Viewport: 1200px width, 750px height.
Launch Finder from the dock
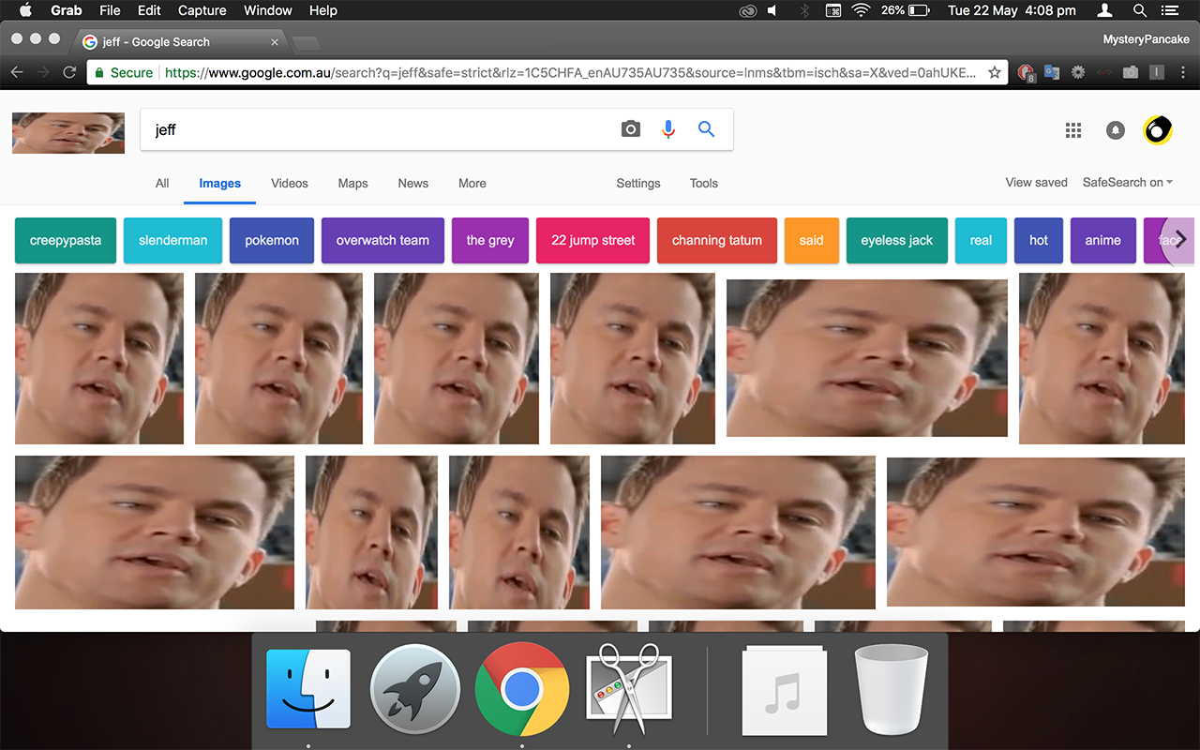308,690
